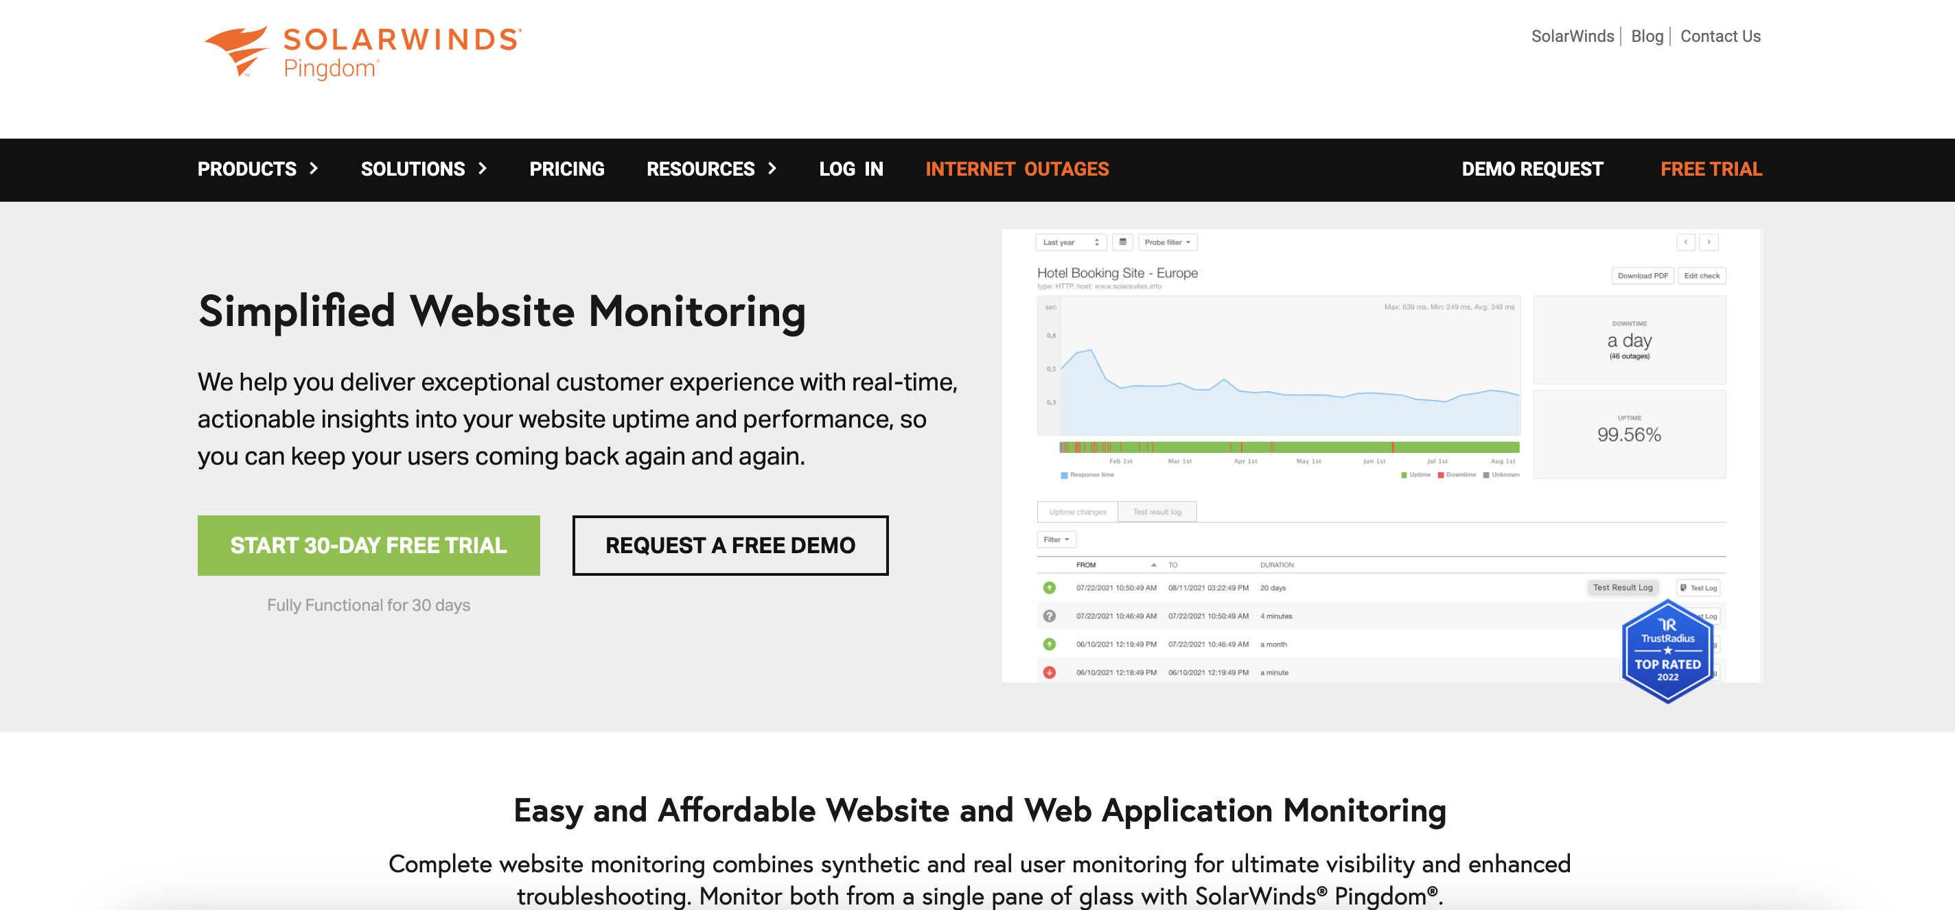Image resolution: width=1955 pixels, height=910 pixels.
Task: Expand the SOLUTIONS navigation dropdown
Action: click(421, 170)
